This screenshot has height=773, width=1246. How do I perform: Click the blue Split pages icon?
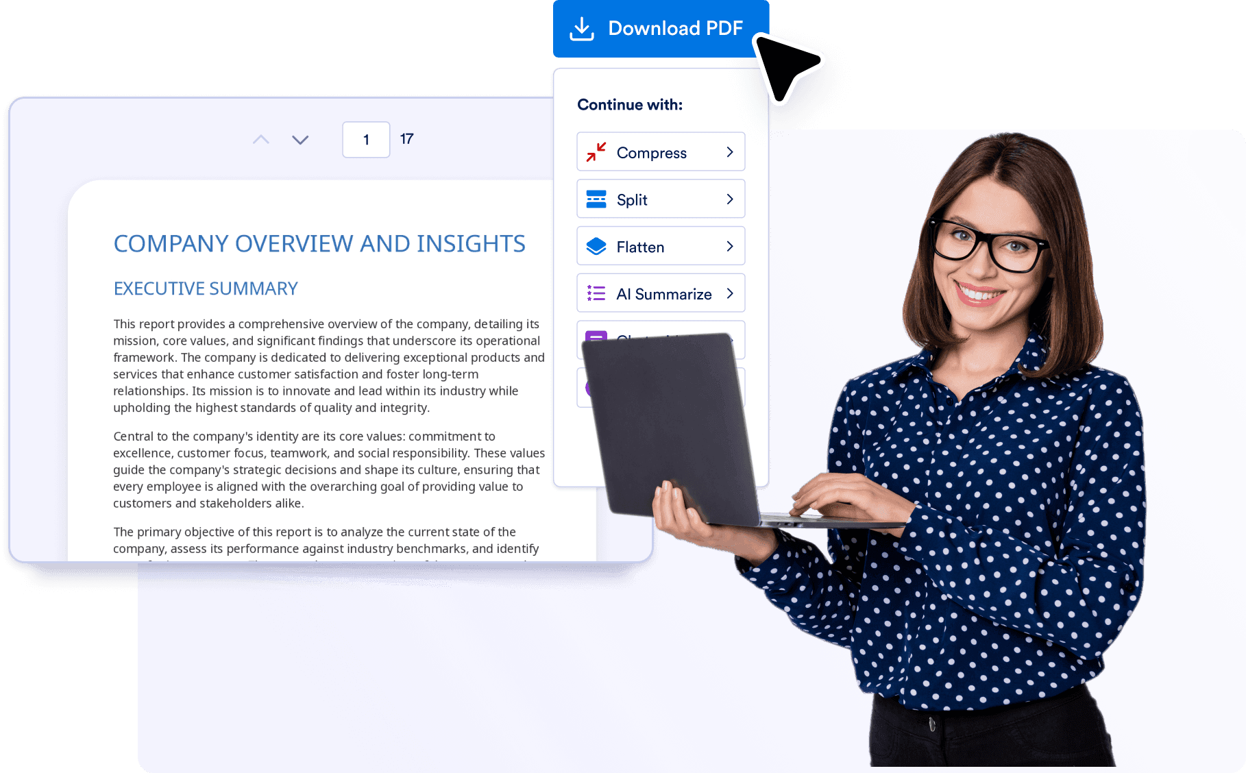click(596, 199)
